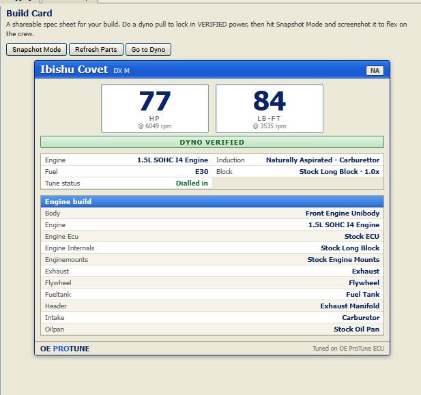
Task: Click the Enginemounts row label
Action: (67, 260)
